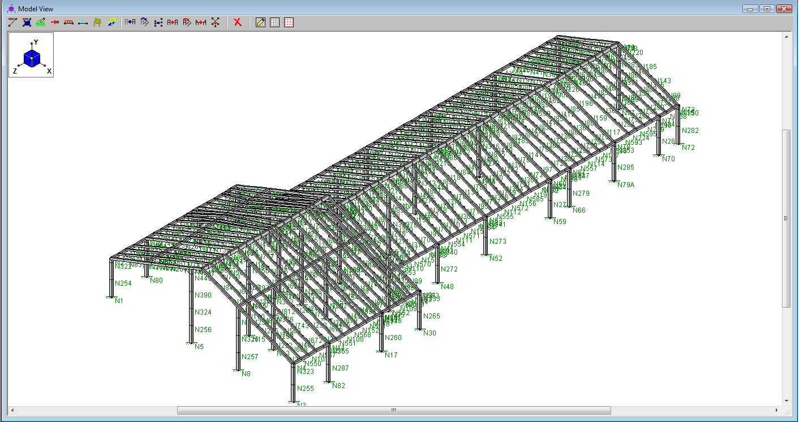Screen dimensions: 799x422
Task: Click the horizontal scrollbar right arrow
Action: pos(777,410)
